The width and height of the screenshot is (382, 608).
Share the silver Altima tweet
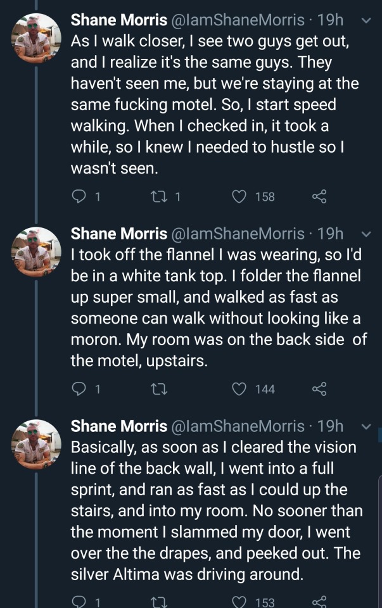point(319,602)
